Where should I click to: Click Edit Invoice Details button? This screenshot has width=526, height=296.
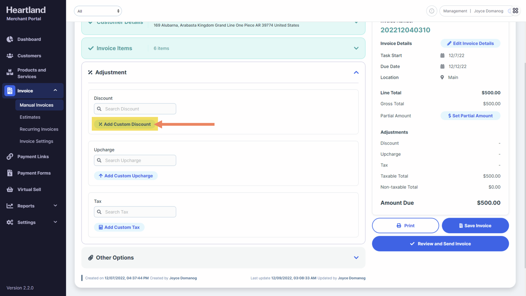[x=470, y=43]
